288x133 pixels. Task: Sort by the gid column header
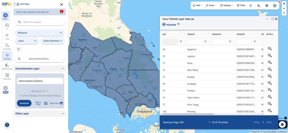[x=164, y=34]
